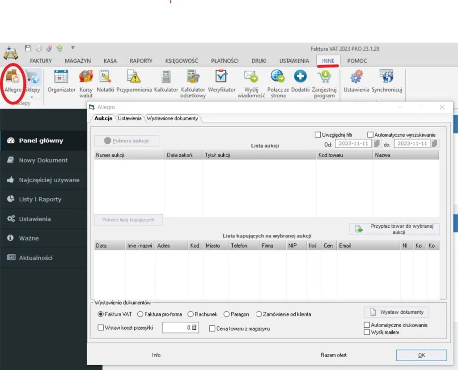458x370 pixels.
Task: Click the print icon in quick access toolbar
Action: pyautogui.click(x=38, y=48)
